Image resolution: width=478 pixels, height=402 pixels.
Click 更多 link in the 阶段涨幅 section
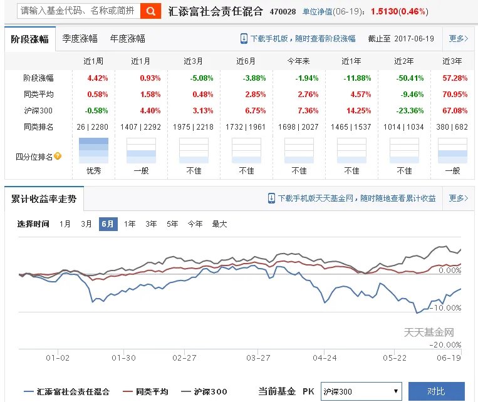point(458,39)
